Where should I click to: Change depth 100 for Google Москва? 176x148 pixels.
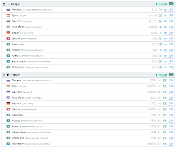point(171,10)
